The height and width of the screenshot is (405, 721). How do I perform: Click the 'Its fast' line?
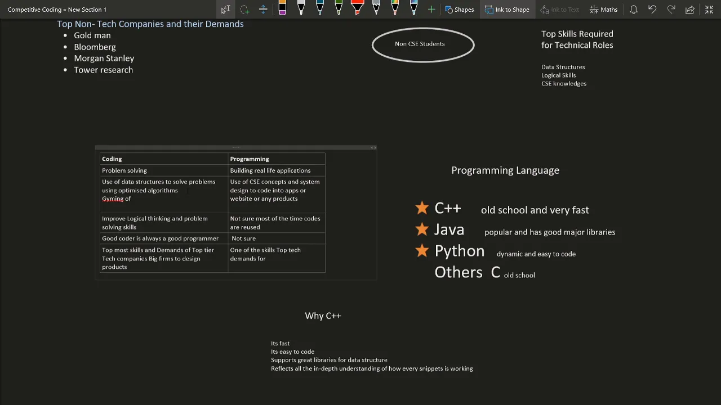click(280, 343)
